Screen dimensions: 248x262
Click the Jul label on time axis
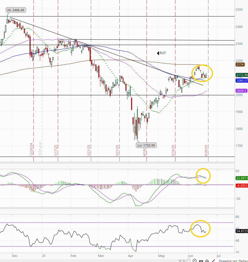coord(219,256)
